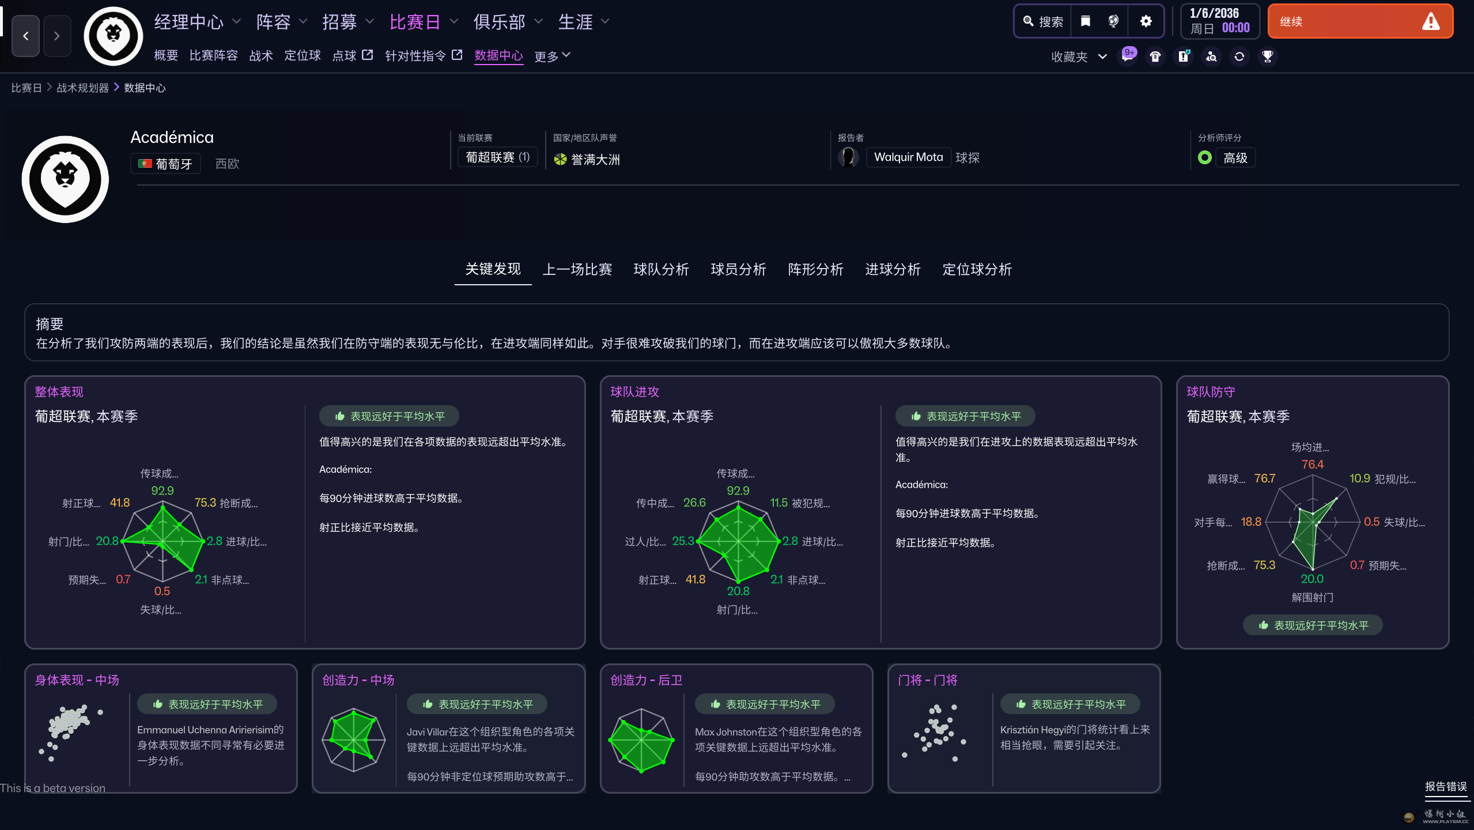The width and height of the screenshot is (1474, 830).
Task: Click the 报告错误 report error link
Action: point(1445,787)
